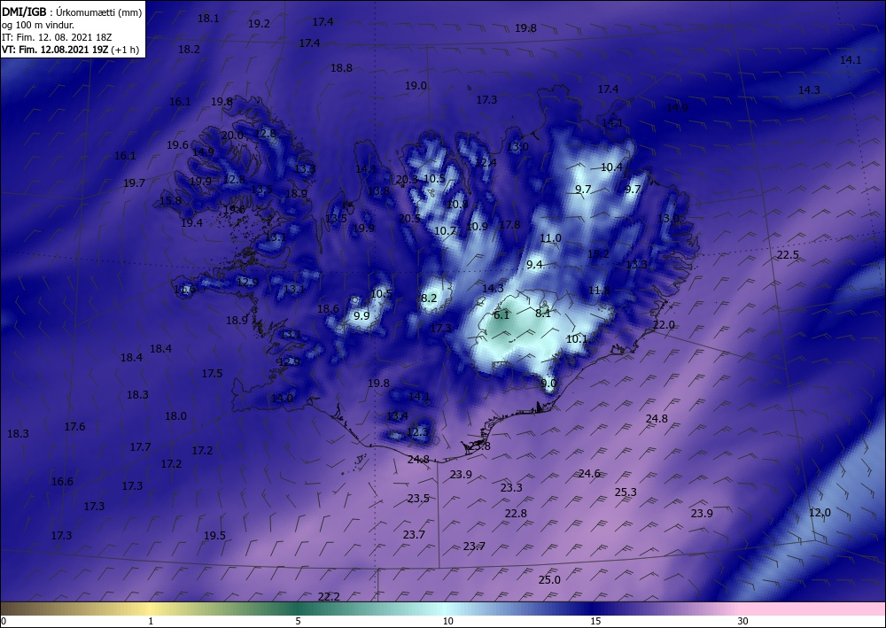Click the 20.0 value in the Westfjords
The image size is (886, 628).
(x=232, y=135)
